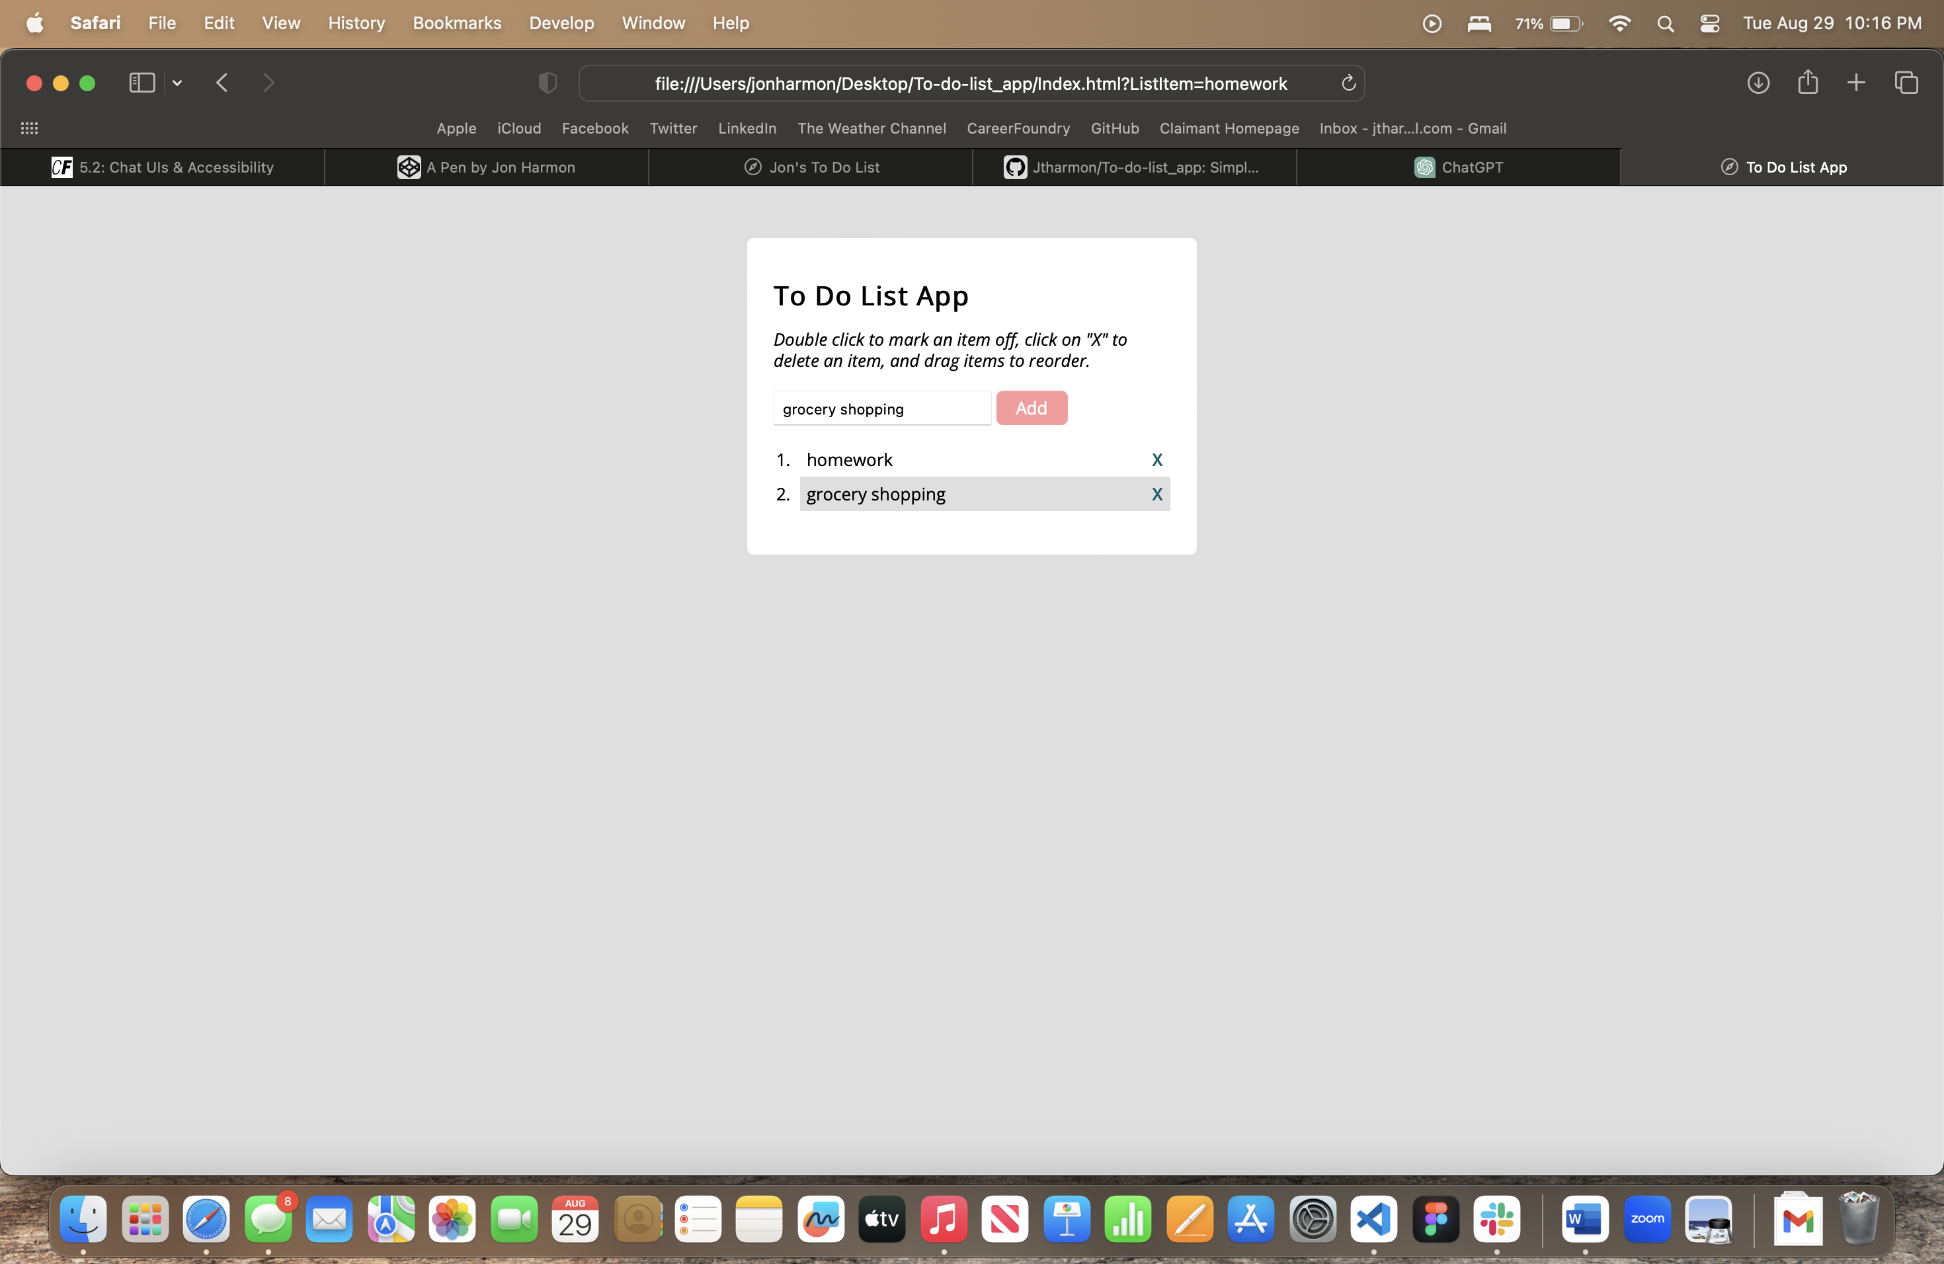Open the Now Playing menu bar icon
Viewport: 1944px width, 1264px height.
click(x=1431, y=24)
